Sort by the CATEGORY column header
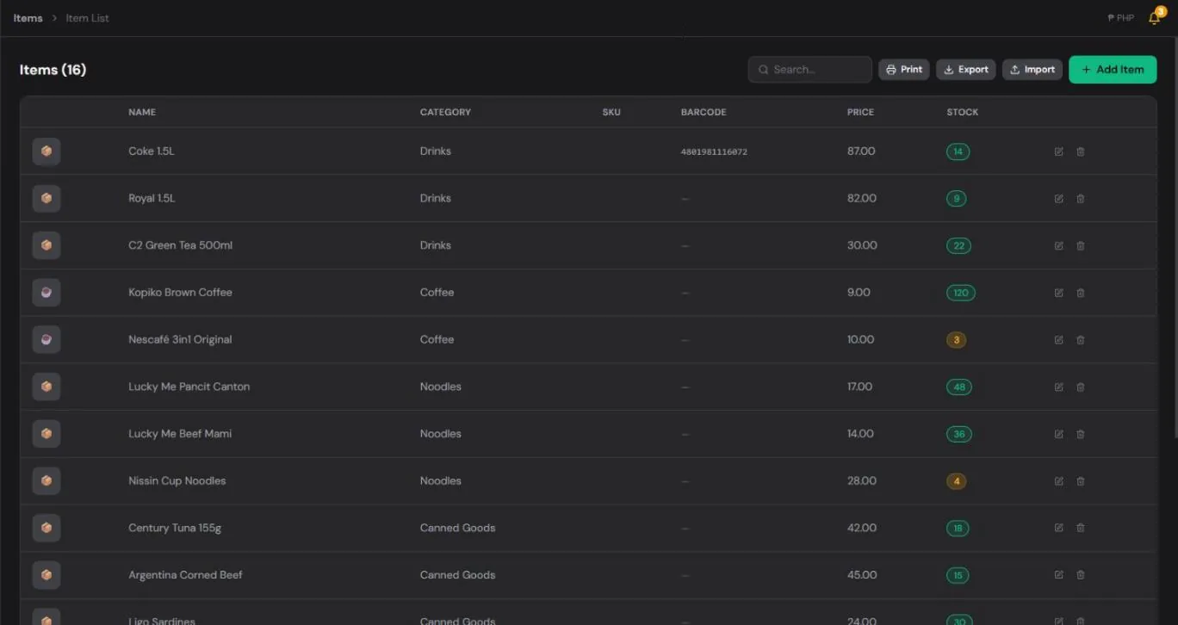This screenshot has width=1178, height=625. click(445, 112)
